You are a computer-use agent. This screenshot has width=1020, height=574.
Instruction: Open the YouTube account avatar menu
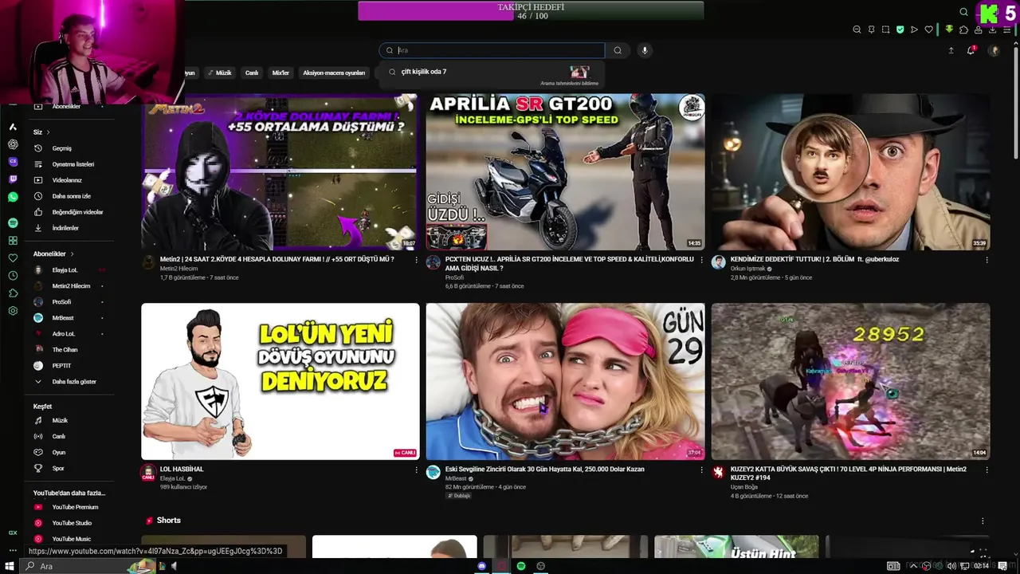click(x=994, y=50)
